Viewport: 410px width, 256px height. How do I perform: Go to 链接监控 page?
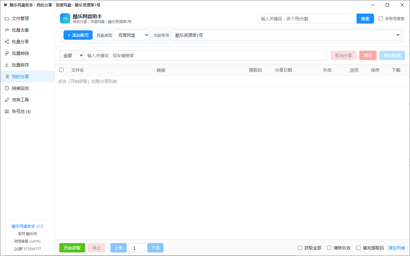(27, 88)
